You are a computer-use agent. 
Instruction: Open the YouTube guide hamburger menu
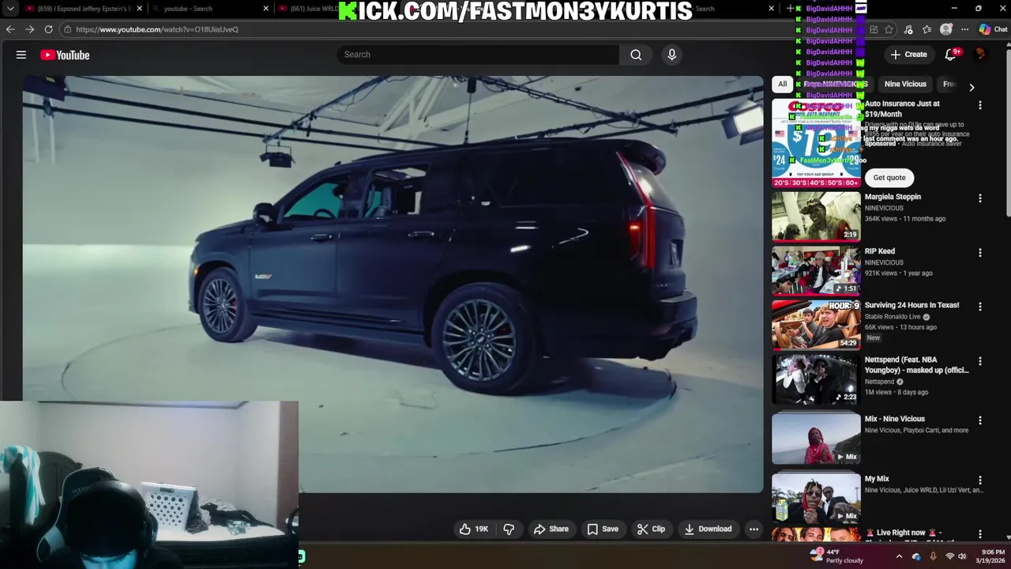(21, 55)
